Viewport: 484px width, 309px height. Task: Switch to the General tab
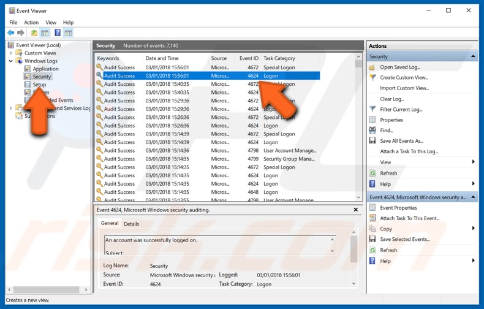click(110, 223)
